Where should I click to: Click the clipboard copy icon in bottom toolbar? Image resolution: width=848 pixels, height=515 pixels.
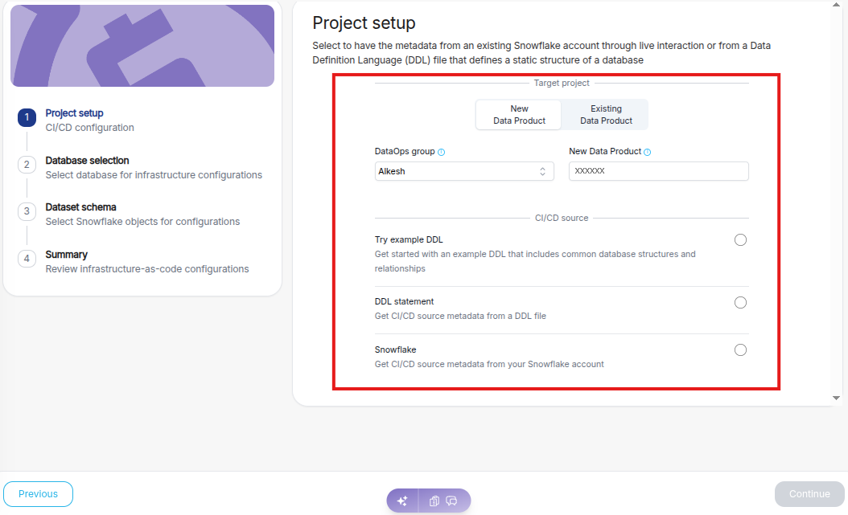[434, 501]
